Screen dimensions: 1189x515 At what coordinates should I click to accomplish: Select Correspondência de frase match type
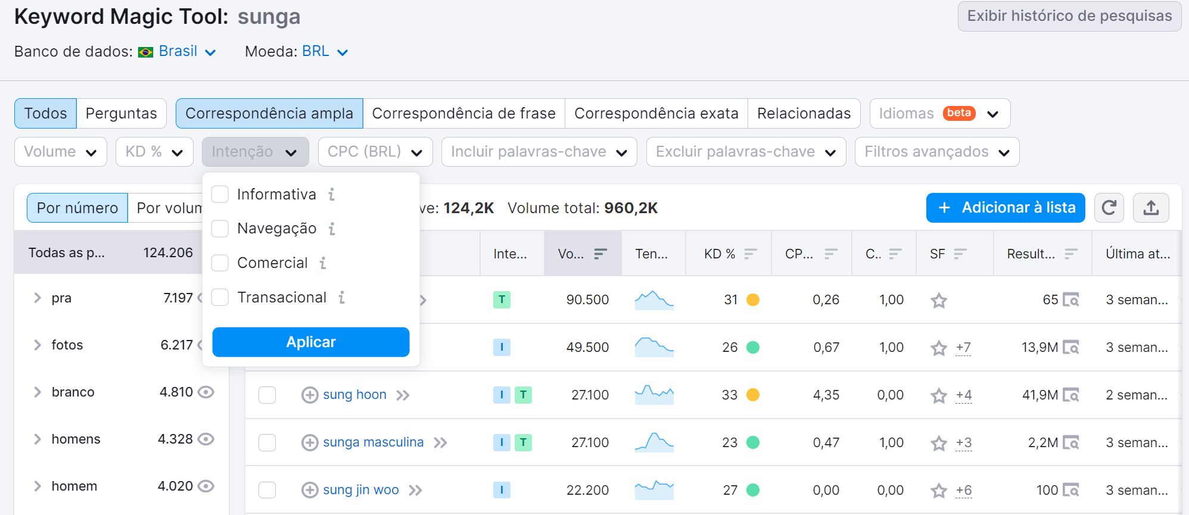[x=464, y=113]
